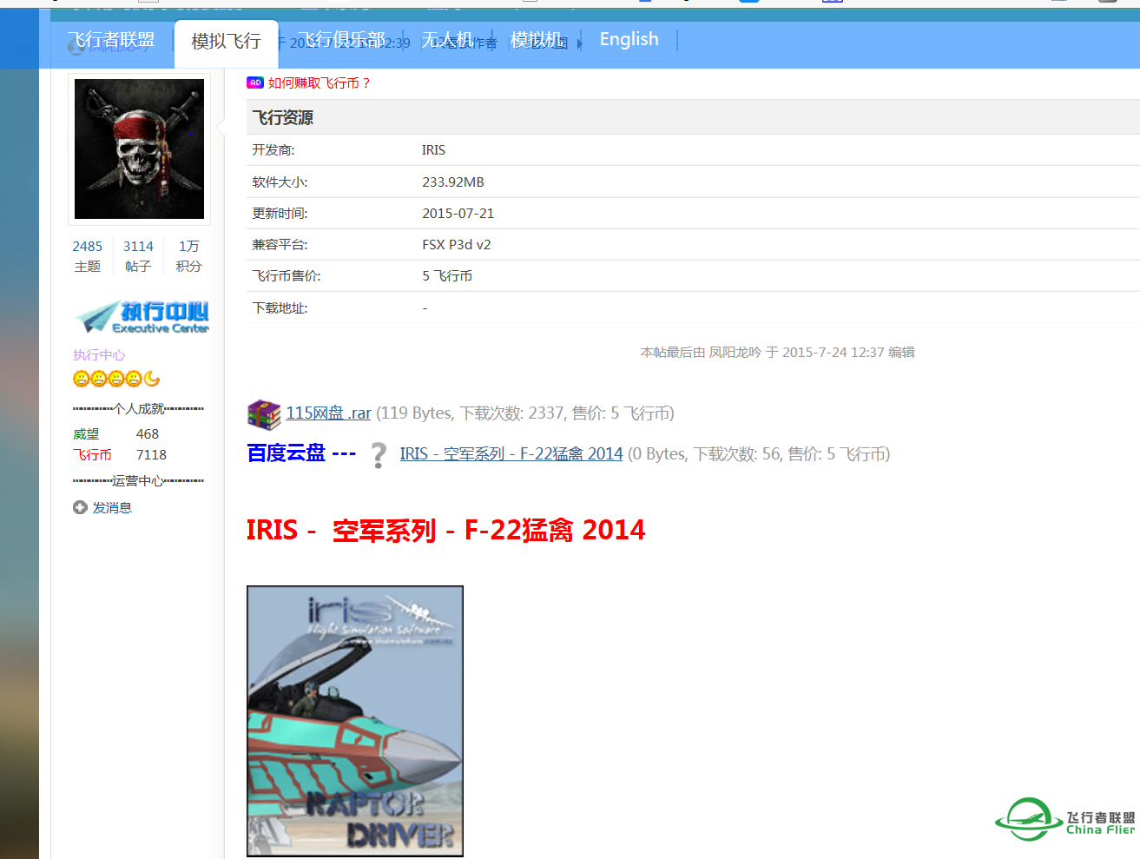The width and height of the screenshot is (1140, 859).
Task: Click the 执行中心 Executive Center badge
Action: point(142,318)
